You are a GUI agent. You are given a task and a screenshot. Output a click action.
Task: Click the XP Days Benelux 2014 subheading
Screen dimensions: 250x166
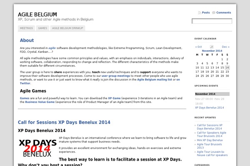42,130
